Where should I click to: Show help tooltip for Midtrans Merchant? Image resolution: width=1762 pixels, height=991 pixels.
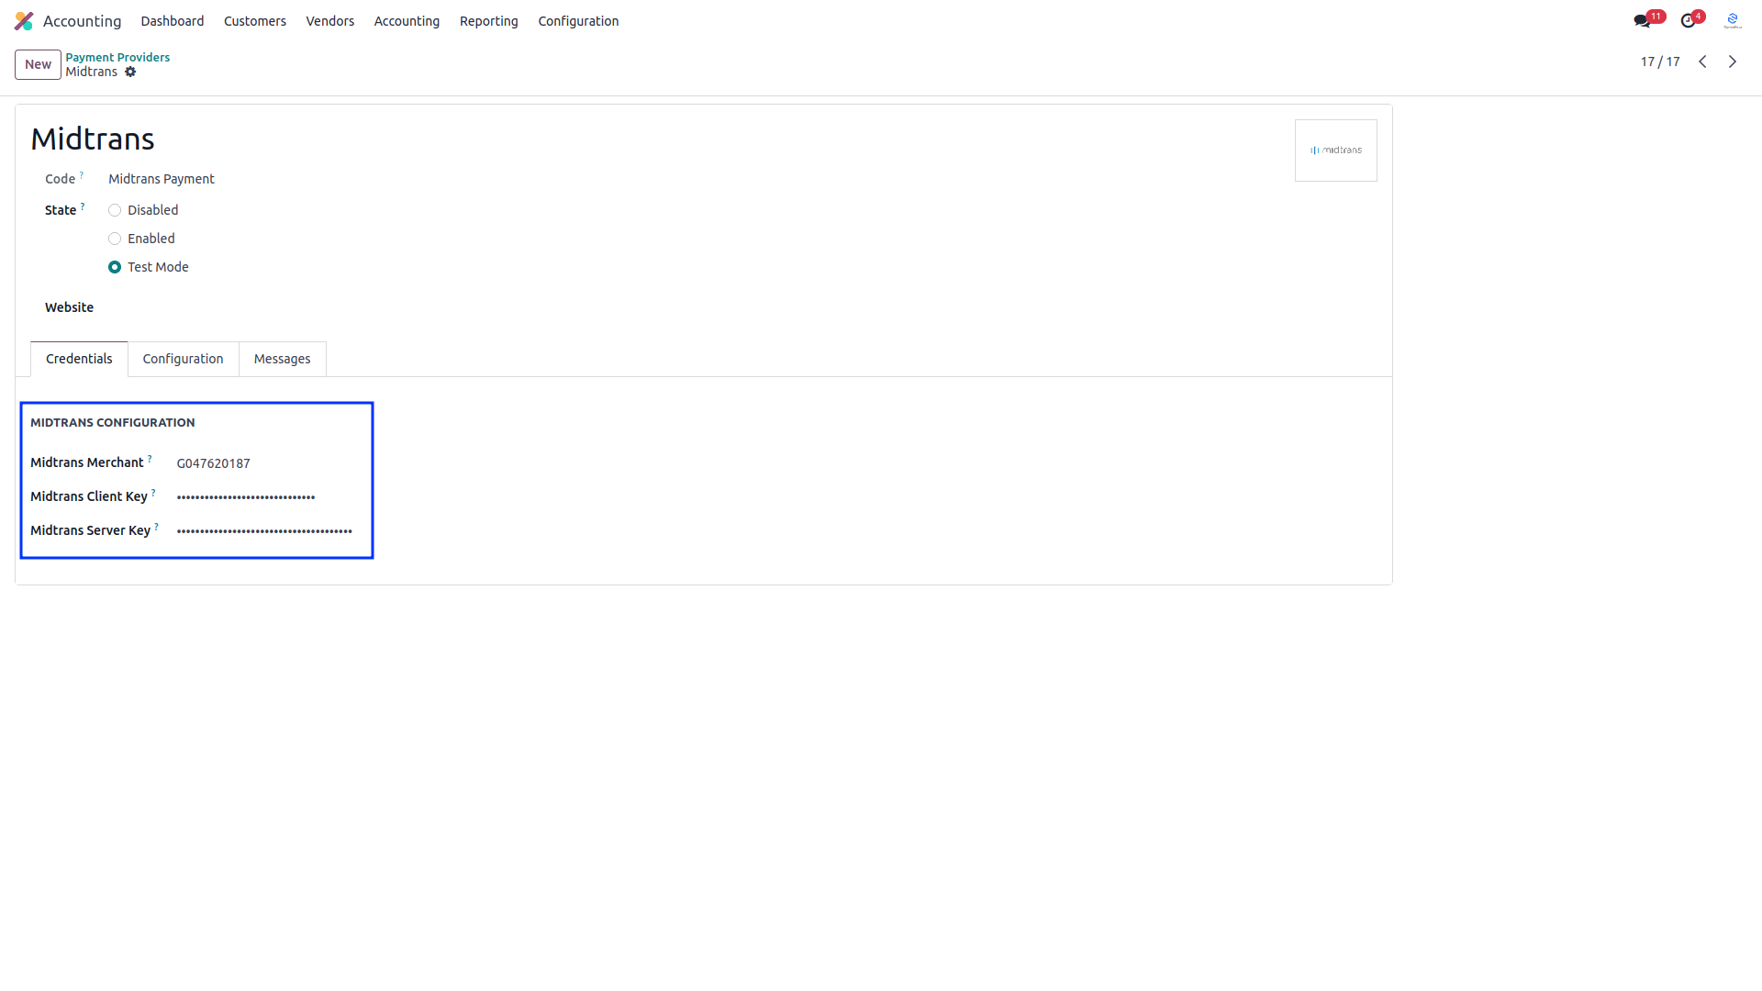(x=150, y=459)
